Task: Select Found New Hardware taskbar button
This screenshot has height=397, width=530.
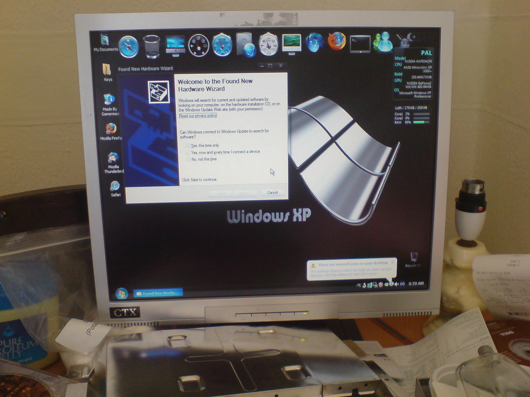Action: click(158, 293)
